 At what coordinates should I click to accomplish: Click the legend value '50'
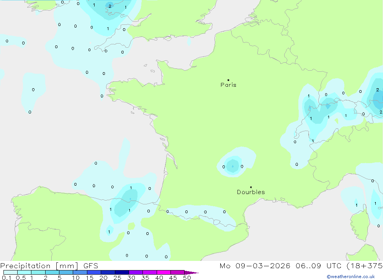pos(187,278)
